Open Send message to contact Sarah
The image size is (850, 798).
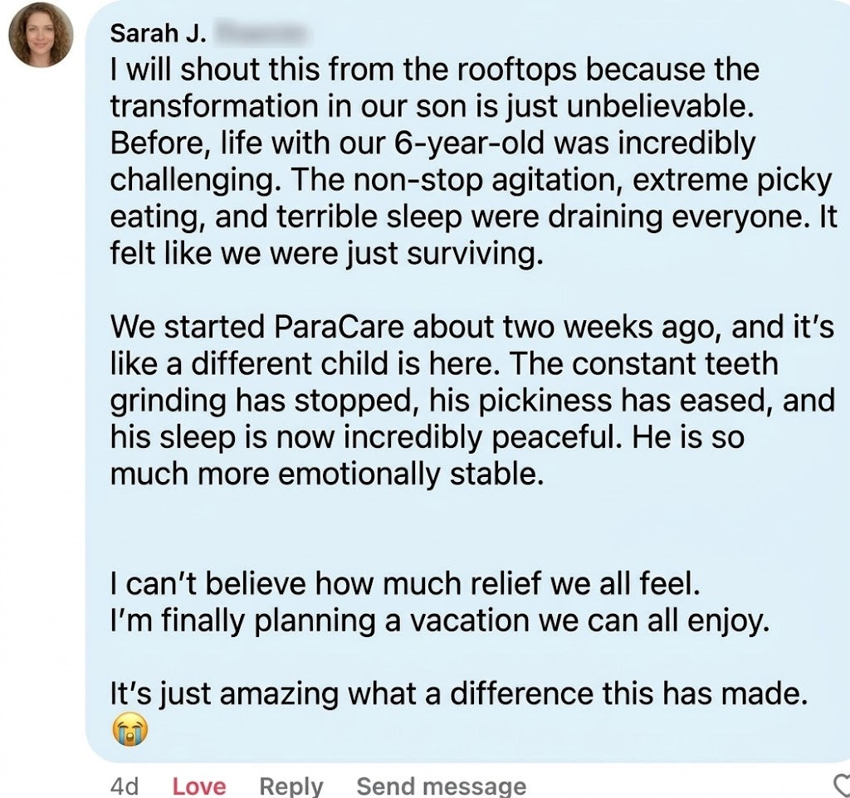(x=440, y=786)
